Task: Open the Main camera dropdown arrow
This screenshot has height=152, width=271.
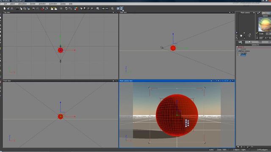Action: pos(254,13)
